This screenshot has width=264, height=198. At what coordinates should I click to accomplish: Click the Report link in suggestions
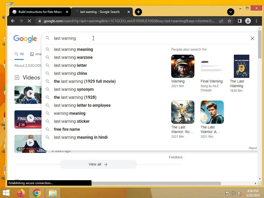pos(253,148)
